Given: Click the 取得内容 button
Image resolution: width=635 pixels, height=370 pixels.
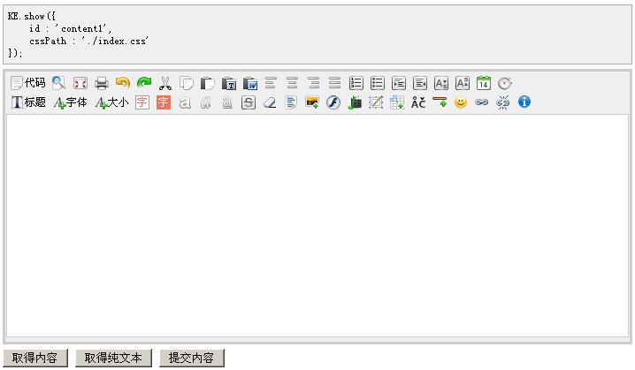Looking at the screenshot, I should 35,359.
